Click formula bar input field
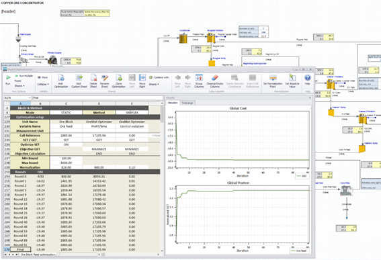The height and width of the screenshot is (260, 381). pyautogui.click(x=97, y=98)
